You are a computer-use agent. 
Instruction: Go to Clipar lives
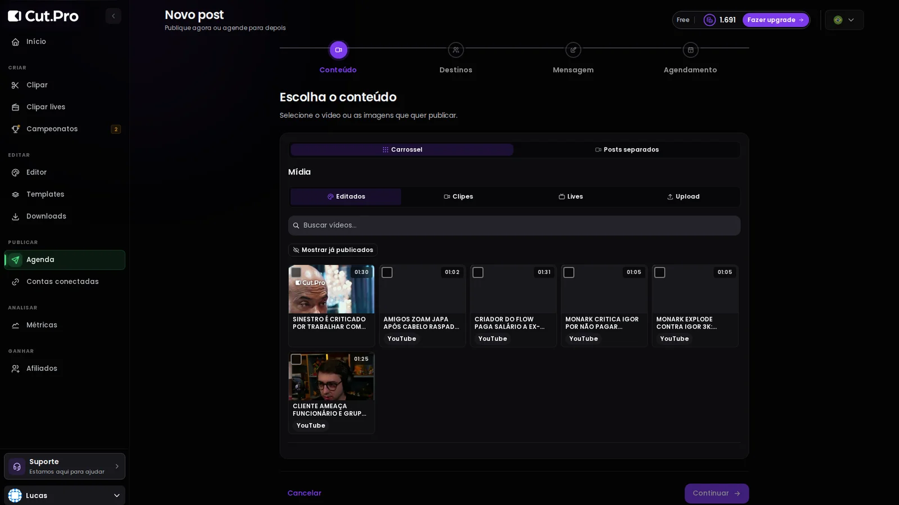coord(65,107)
